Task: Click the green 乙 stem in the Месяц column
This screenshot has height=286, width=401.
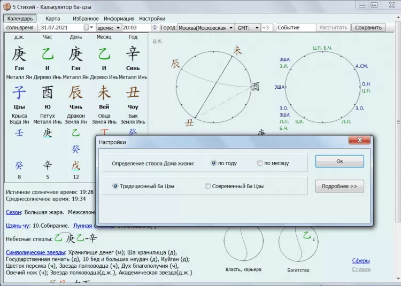Action: tap(104, 53)
